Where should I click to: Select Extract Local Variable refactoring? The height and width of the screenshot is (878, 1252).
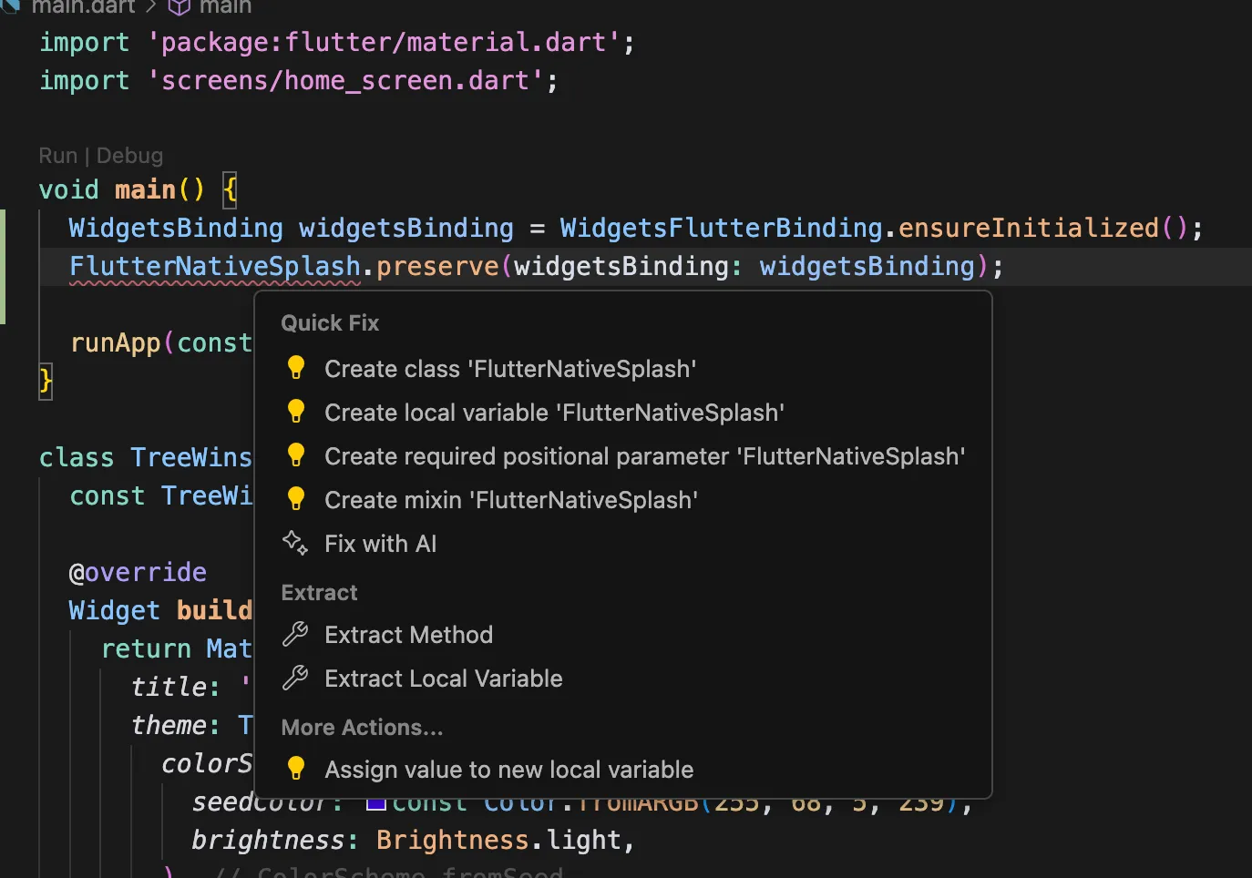pyautogui.click(x=622, y=679)
